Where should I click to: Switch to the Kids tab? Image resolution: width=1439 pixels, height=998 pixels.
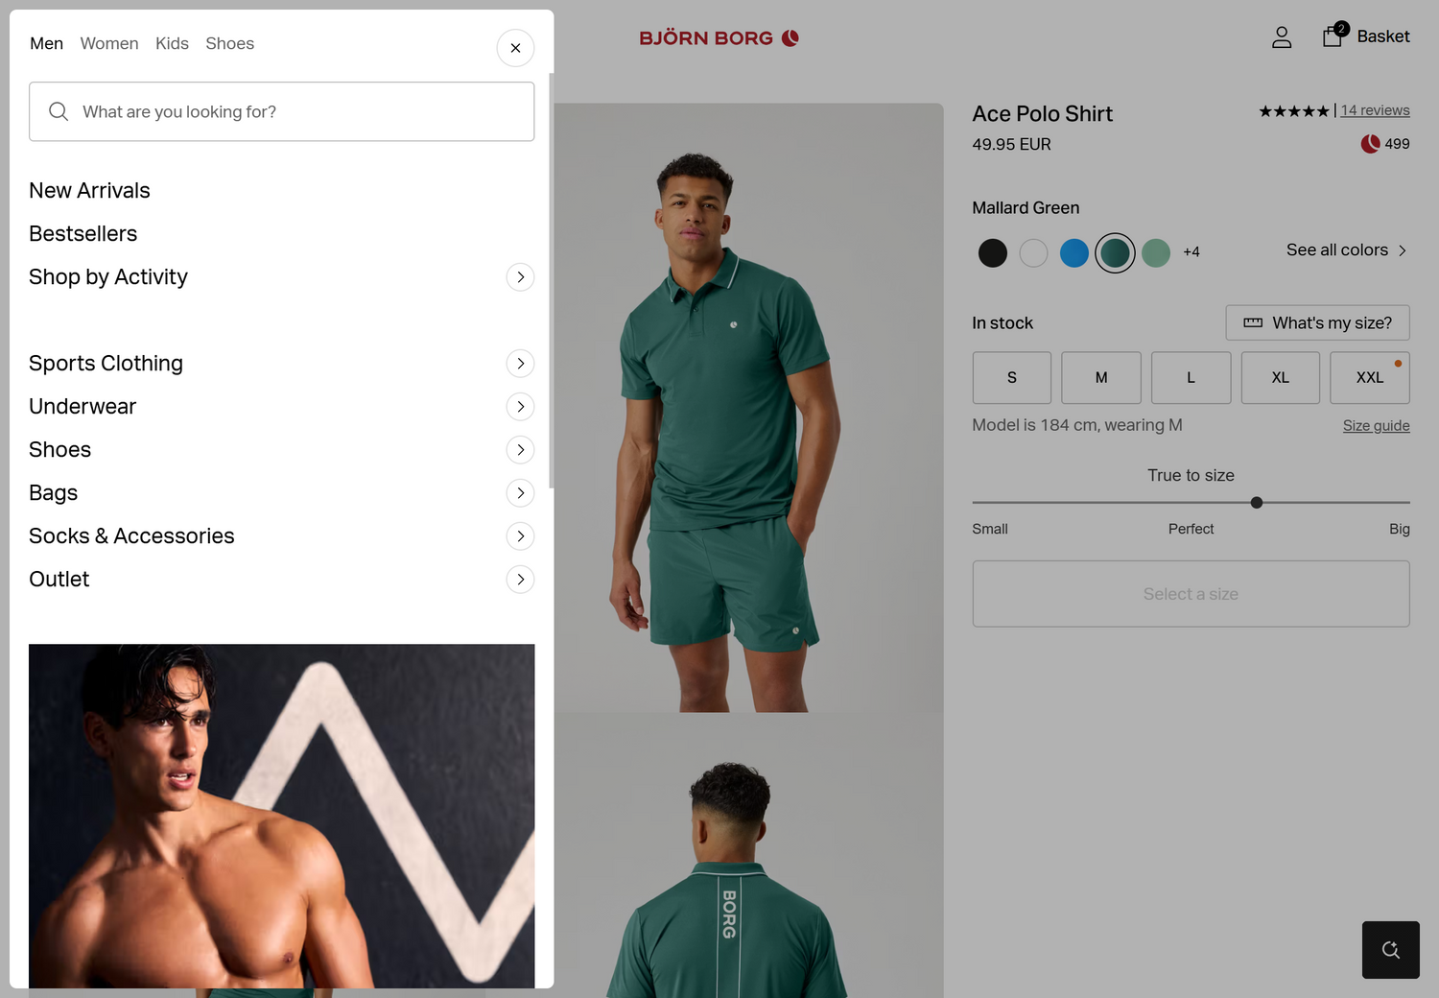click(x=172, y=43)
